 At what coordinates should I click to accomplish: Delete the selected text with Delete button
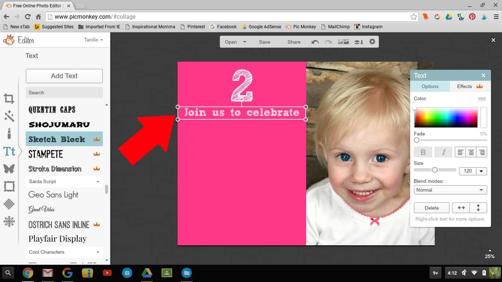[431, 208]
